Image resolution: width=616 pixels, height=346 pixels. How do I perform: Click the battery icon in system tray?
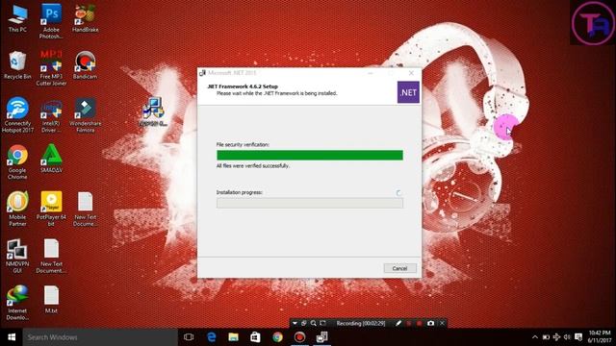pyautogui.click(x=546, y=337)
